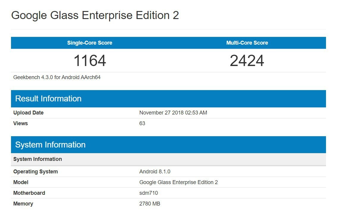Select the Model row label
Viewport: 337px width, 215px height.
(x=21, y=182)
